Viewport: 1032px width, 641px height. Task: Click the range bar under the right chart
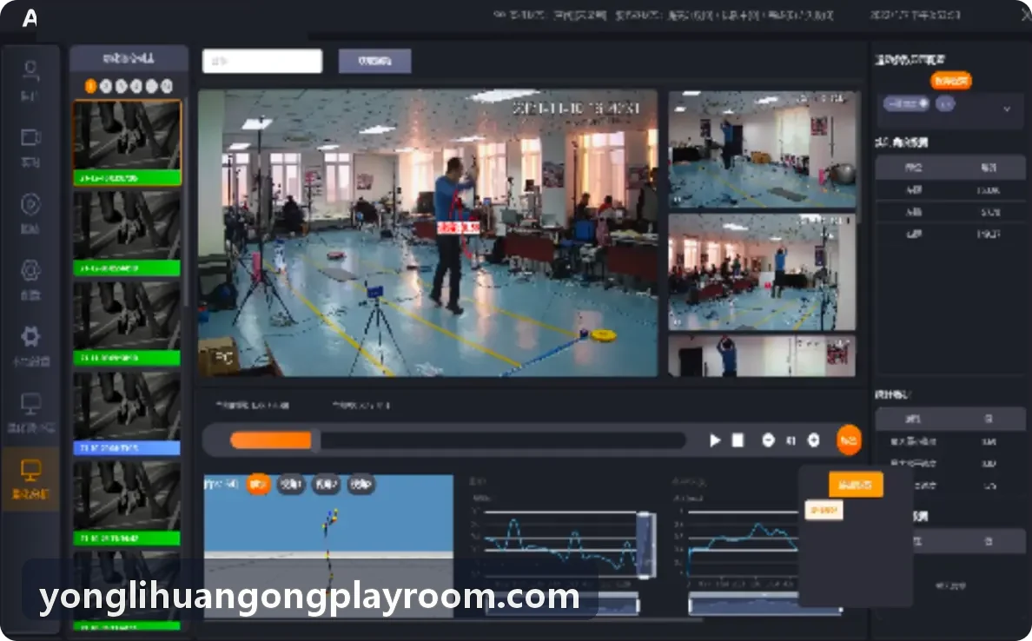tap(764, 605)
